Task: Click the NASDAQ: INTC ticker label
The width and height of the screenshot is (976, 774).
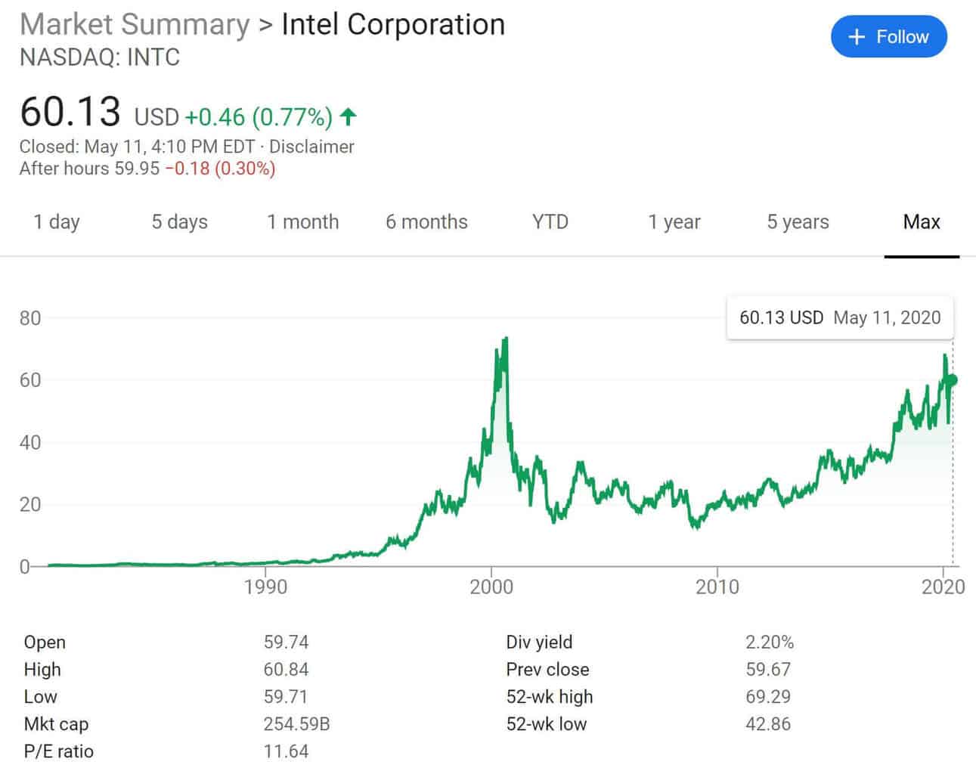Action: 100,57
